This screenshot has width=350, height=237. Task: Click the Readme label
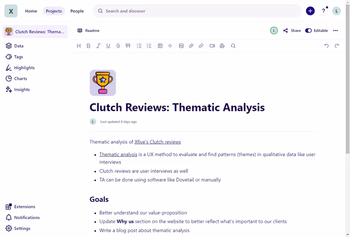(x=92, y=30)
